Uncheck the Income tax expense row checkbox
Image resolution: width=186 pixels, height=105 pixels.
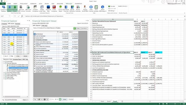[35, 62]
